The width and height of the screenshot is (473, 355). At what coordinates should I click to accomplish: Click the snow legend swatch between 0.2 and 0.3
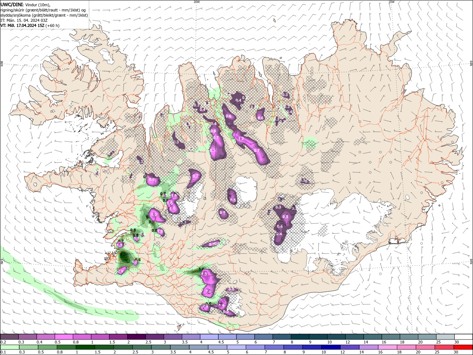click(x=9, y=337)
